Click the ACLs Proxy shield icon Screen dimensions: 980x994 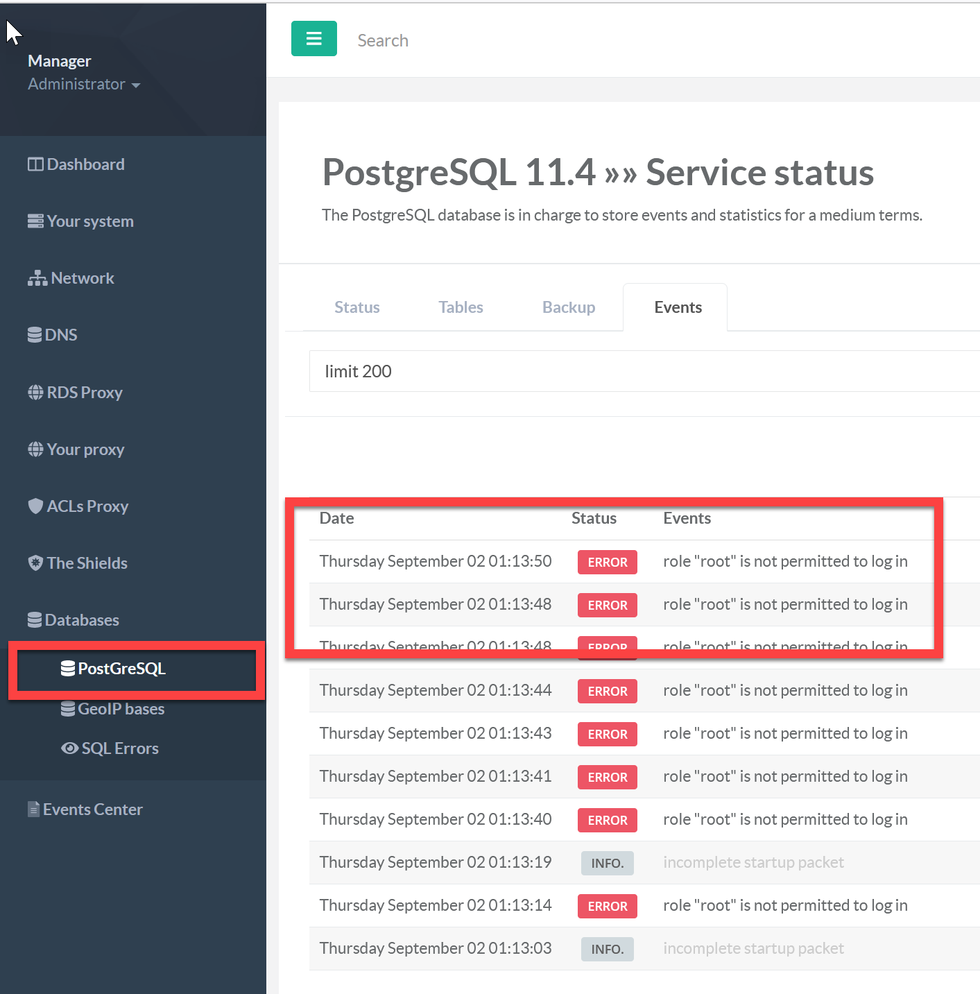point(35,506)
